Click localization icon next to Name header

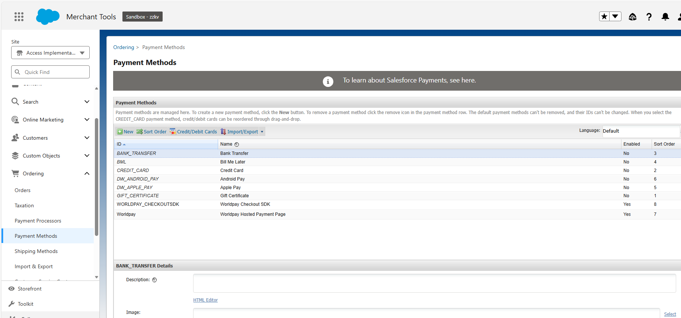pos(237,145)
